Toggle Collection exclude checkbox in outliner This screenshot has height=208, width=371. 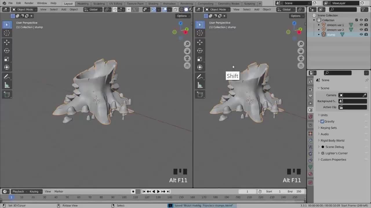(x=357, y=20)
